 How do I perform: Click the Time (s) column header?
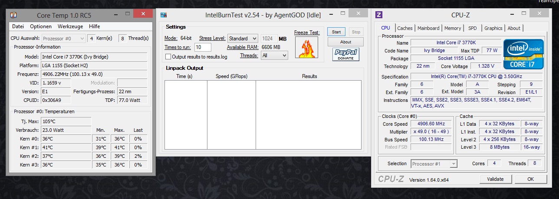(x=184, y=76)
